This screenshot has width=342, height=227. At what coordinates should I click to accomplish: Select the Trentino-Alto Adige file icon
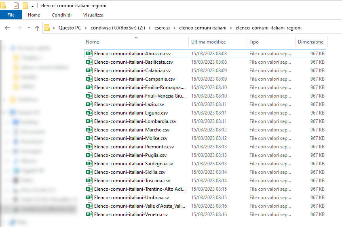point(89,189)
